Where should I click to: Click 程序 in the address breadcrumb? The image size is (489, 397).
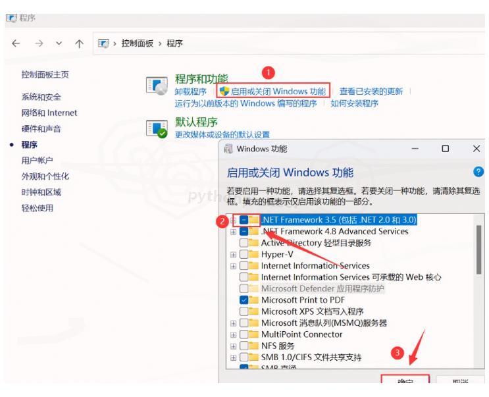(174, 43)
